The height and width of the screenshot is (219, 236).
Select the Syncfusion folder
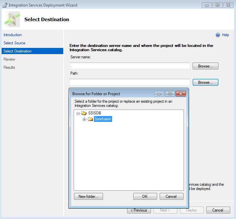click(103, 119)
